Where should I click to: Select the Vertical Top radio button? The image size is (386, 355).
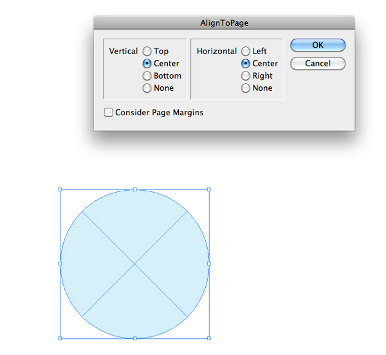pyautogui.click(x=147, y=52)
